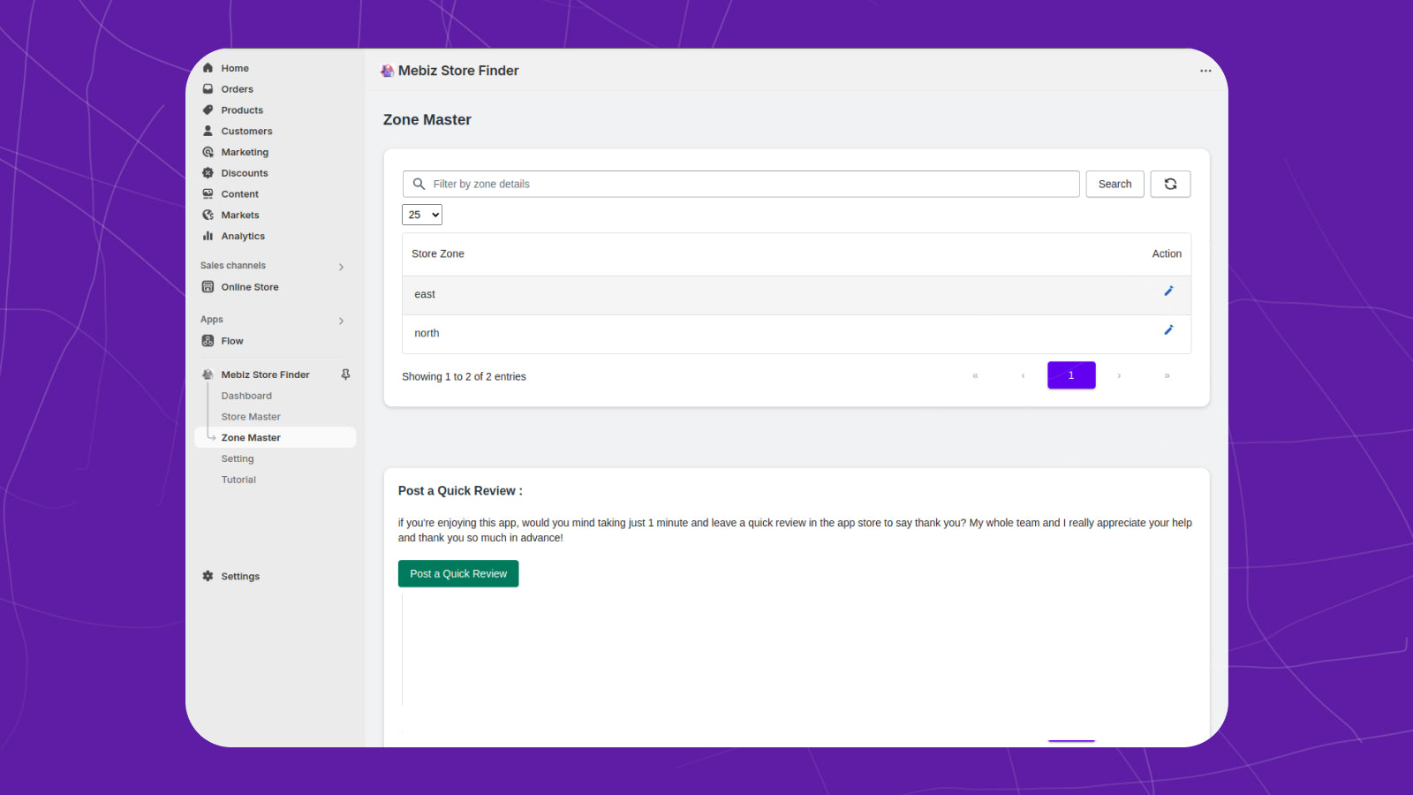The image size is (1413, 795).
Task: Click the refresh icon button
Action: point(1170,184)
